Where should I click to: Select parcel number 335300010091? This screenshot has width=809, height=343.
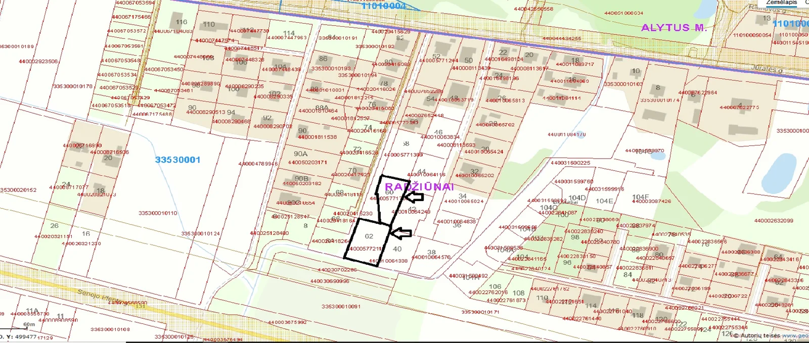coord(341,307)
